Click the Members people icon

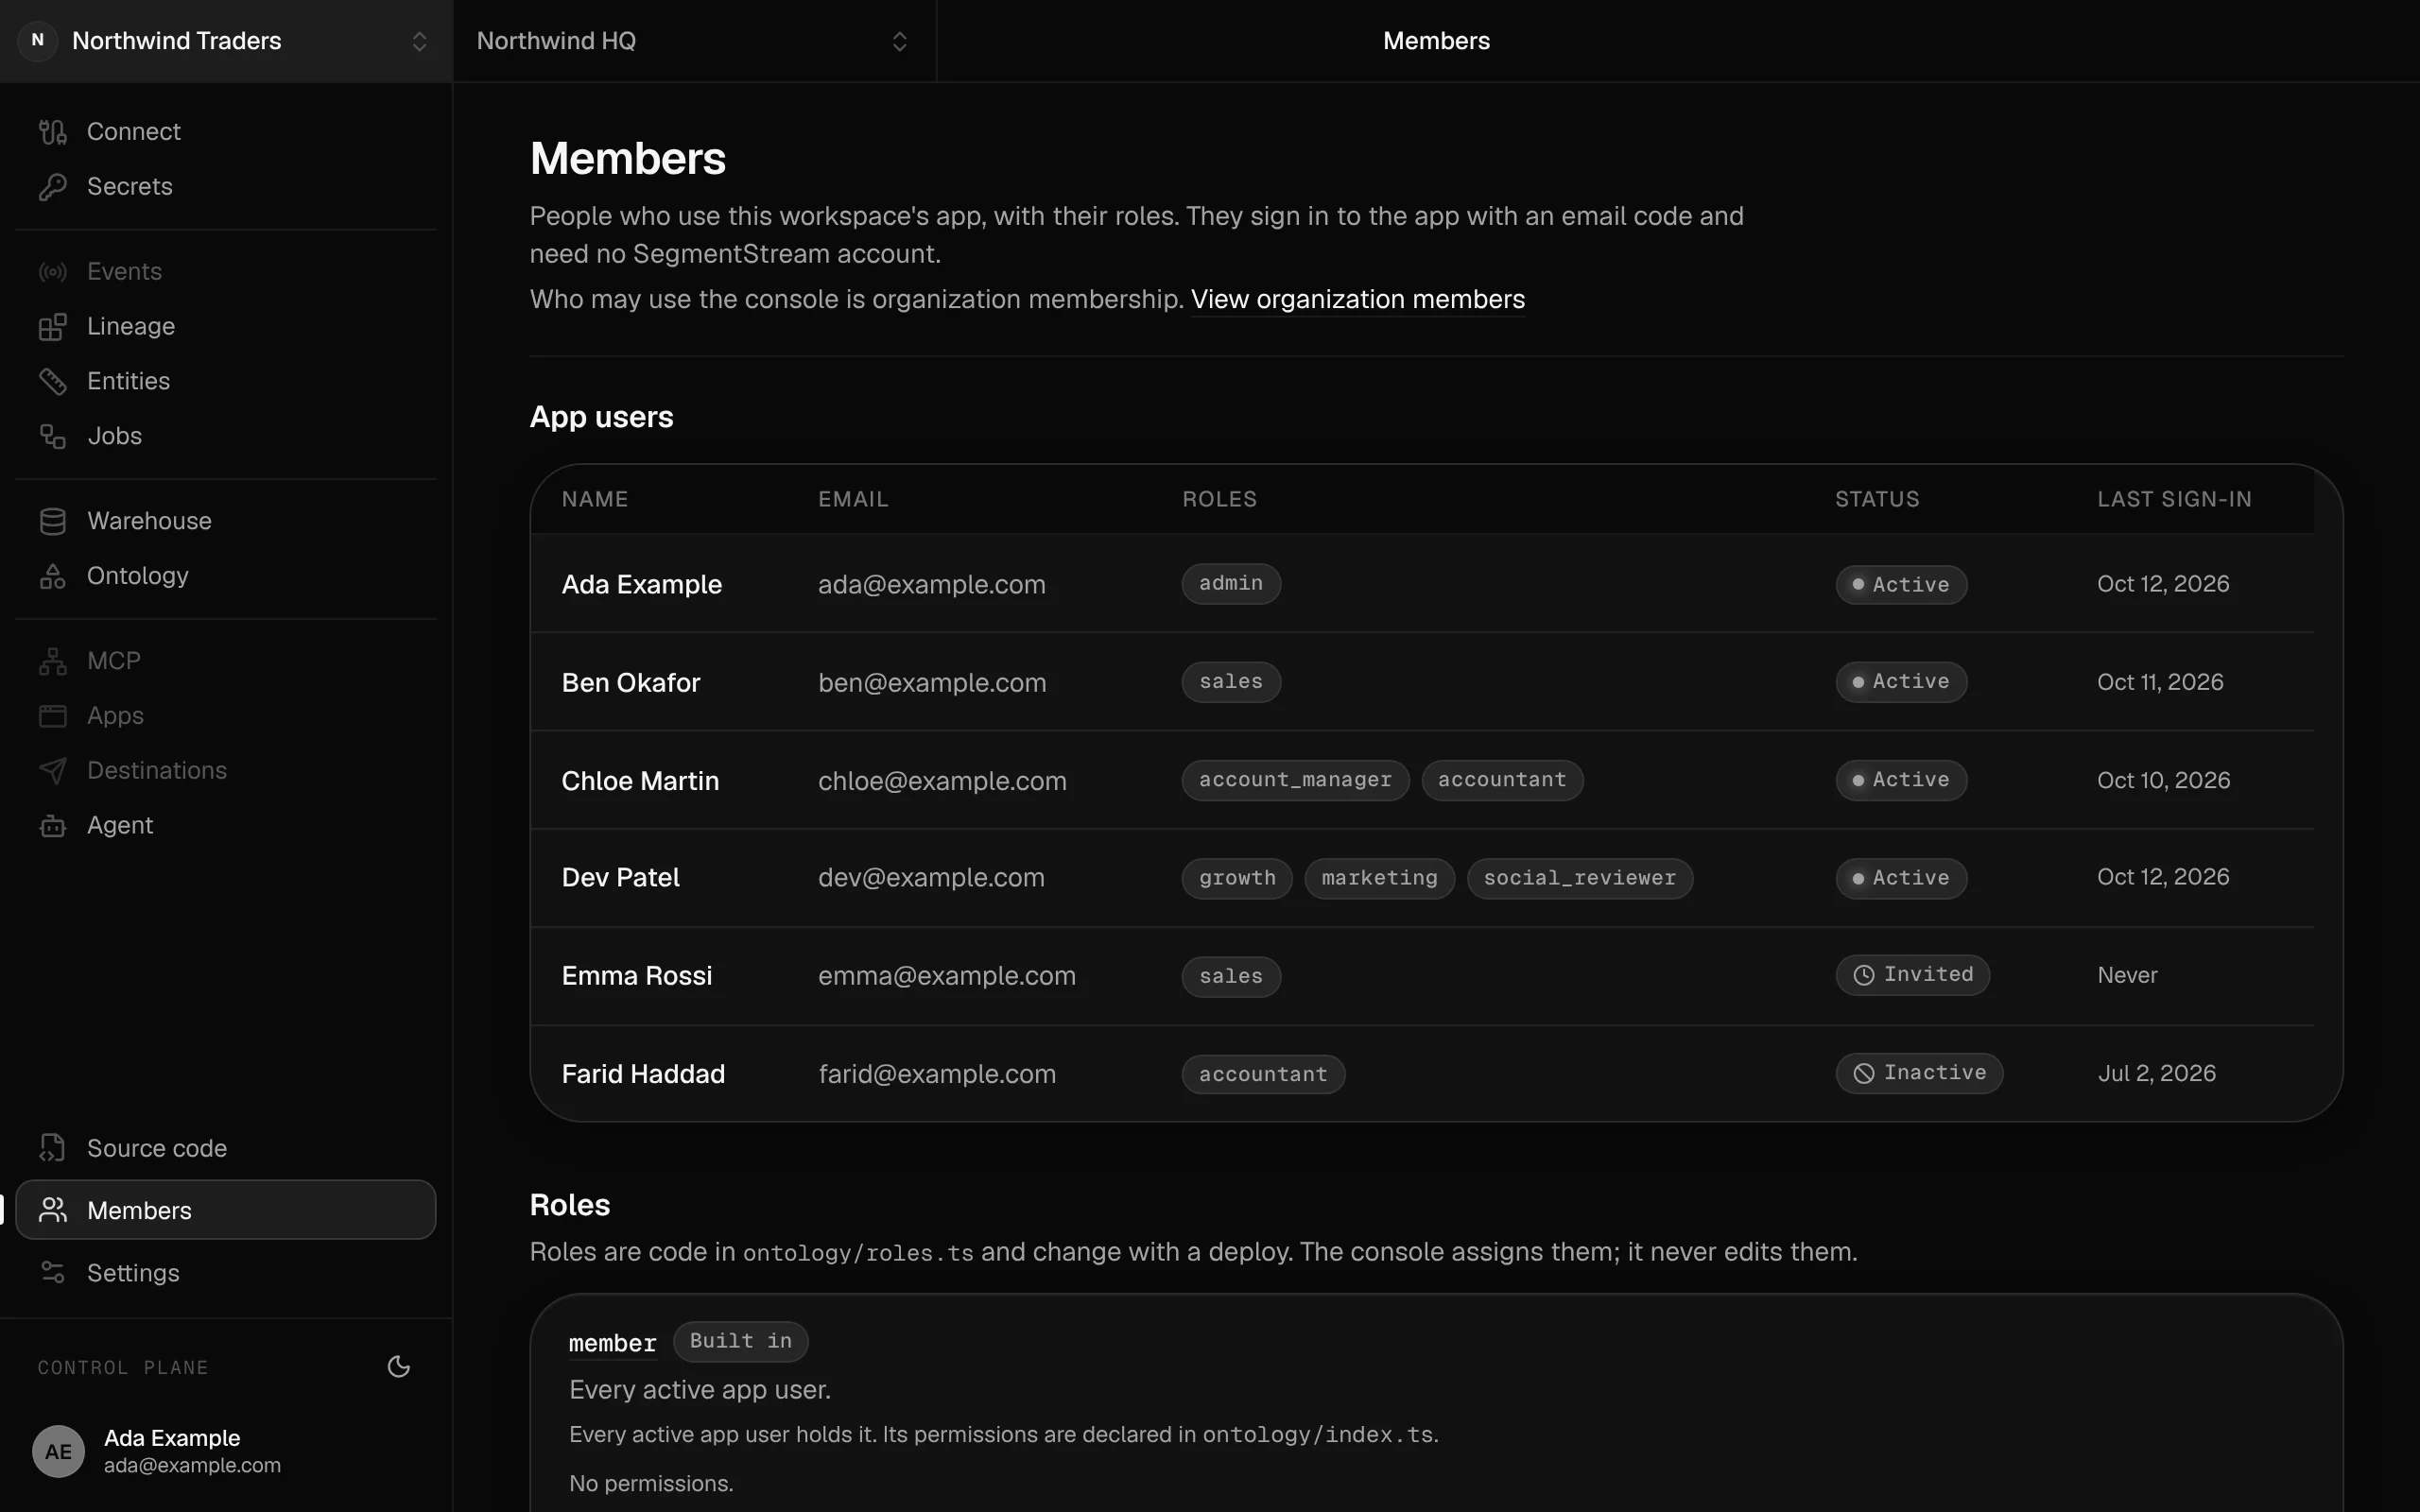tap(52, 1210)
